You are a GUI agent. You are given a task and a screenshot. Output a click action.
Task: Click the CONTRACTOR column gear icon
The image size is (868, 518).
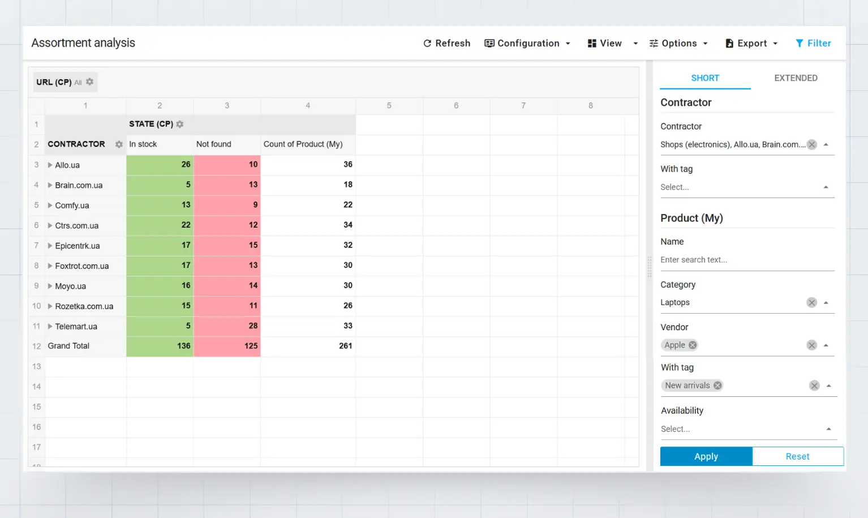[119, 144]
